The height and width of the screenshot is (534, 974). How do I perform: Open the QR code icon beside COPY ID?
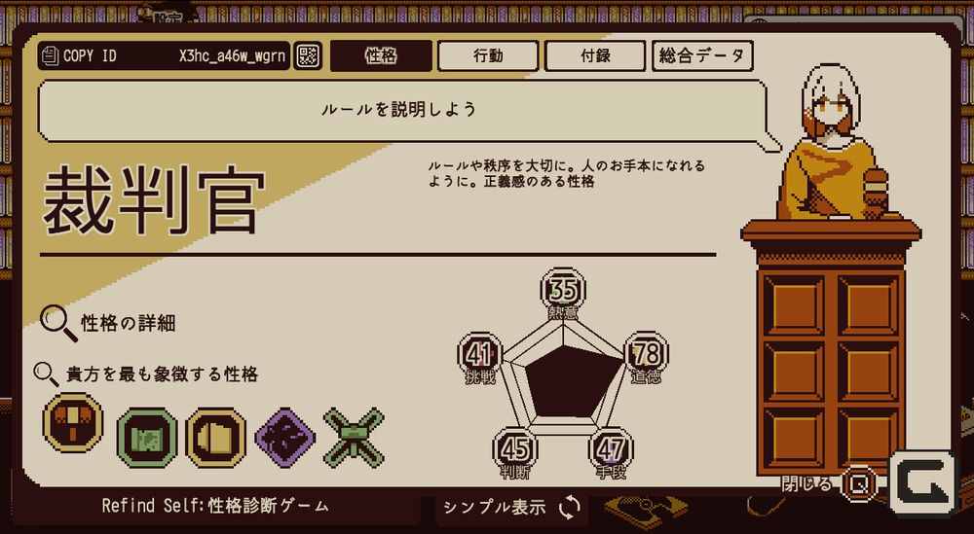(308, 55)
